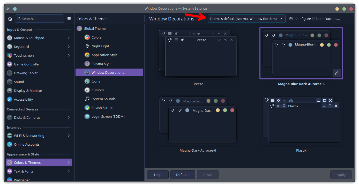Click the Drawing Tablet icon

[10, 73]
